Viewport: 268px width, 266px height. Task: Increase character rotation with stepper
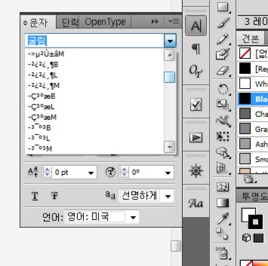tap(124, 170)
